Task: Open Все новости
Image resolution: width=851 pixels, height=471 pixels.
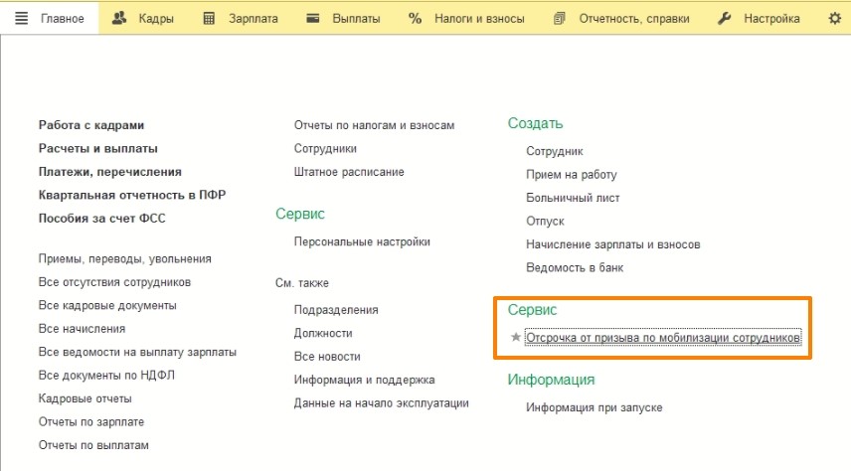Action: (x=327, y=357)
